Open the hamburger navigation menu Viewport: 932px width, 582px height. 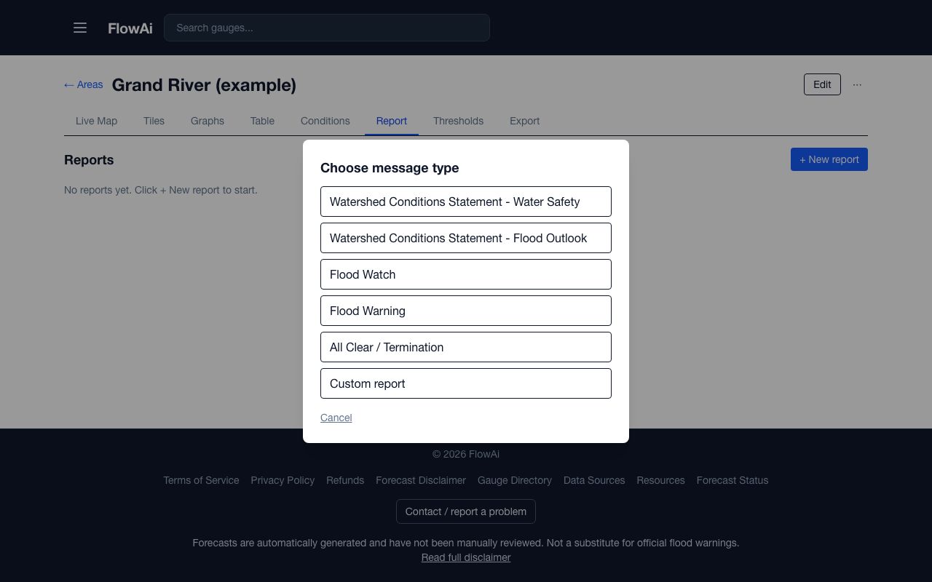tap(80, 28)
